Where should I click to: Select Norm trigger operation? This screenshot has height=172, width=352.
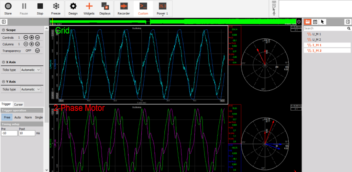point(28,117)
